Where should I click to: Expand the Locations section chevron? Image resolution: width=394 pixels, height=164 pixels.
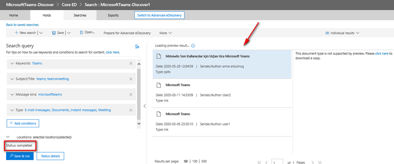[8, 137]
